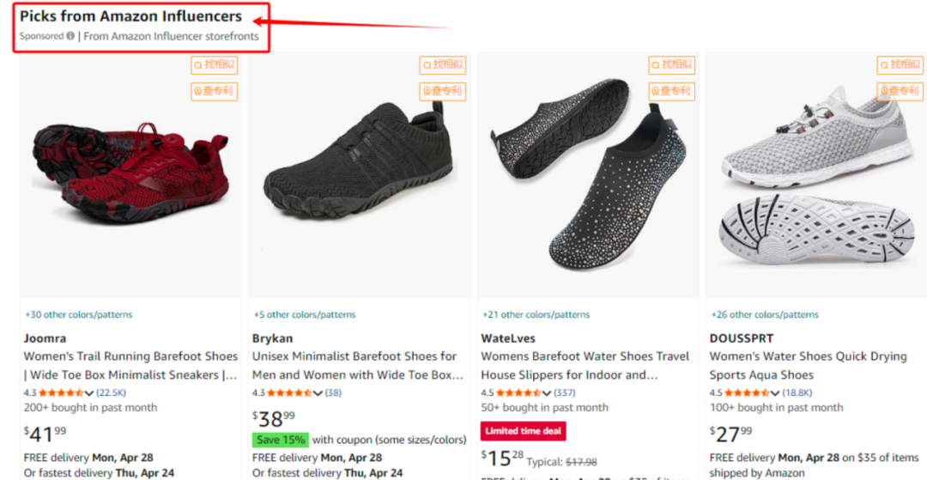The height and width of the screenshot is (480, 927).
Task: Click 找相似 on the Brykan black shoe
Action: 442,64
